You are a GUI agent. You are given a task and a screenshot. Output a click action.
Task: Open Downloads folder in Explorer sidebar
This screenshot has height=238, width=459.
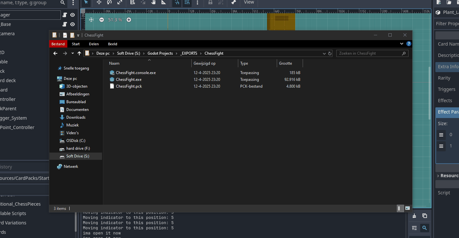(76, 117)
